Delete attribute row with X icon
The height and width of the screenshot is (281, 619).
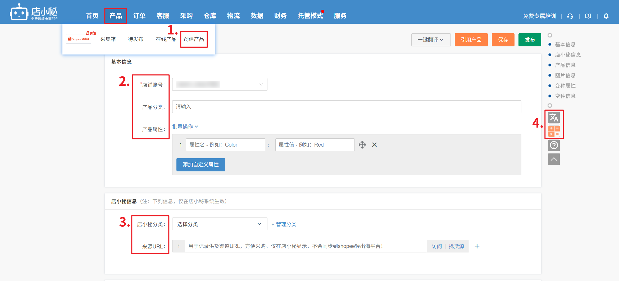[374, 145]
